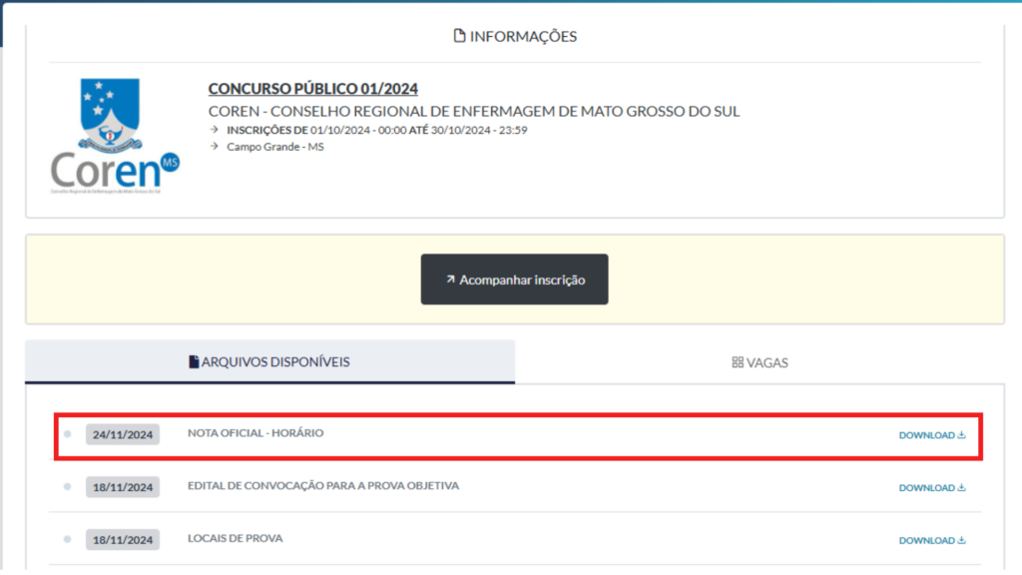Click the EDITAL DE CONVOCAÇÃO PARA A PROVA OBJETIVA title
Viewport: 1022px width, 575px height.
click(x=323, y=486)
